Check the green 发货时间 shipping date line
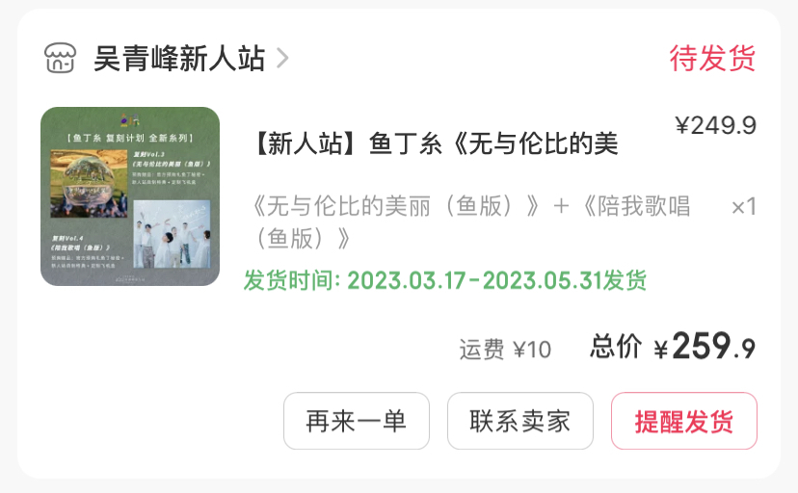 point(445,280)
